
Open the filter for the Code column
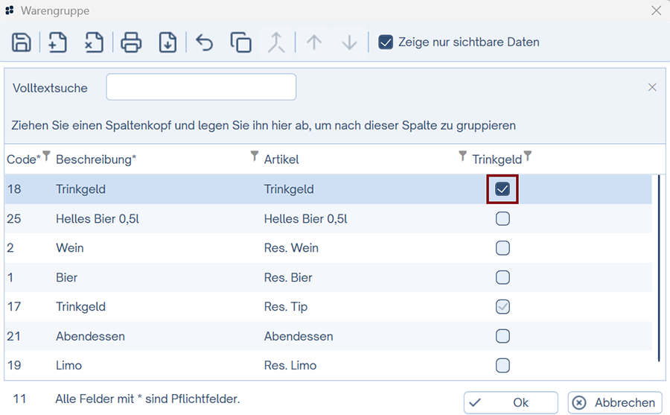46,156
